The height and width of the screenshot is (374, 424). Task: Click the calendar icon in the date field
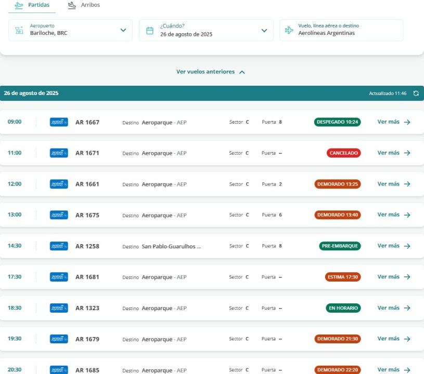150,30
